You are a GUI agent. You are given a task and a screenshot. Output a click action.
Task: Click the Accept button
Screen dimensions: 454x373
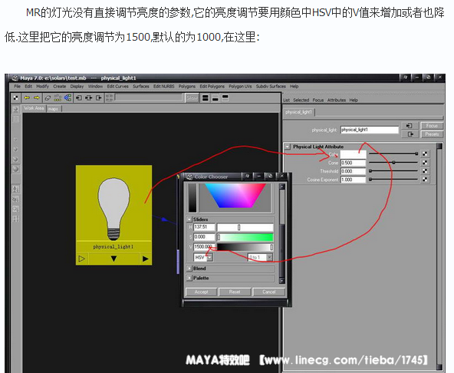(201, 292)
